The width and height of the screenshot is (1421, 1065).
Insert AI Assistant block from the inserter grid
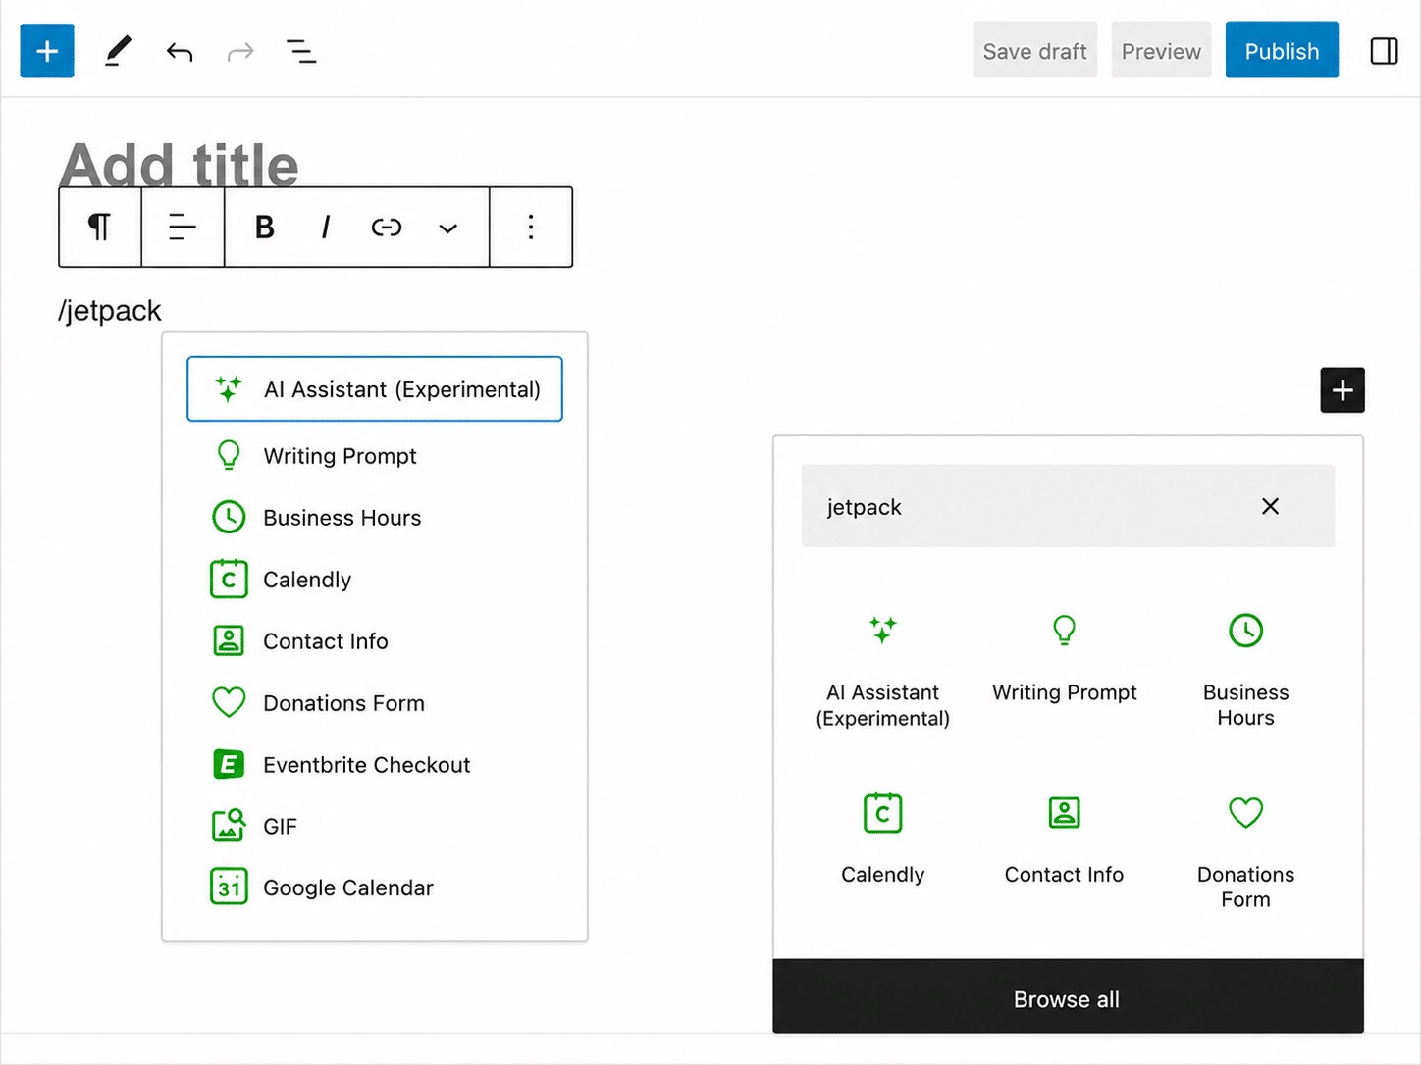click(x=883, y=671)
